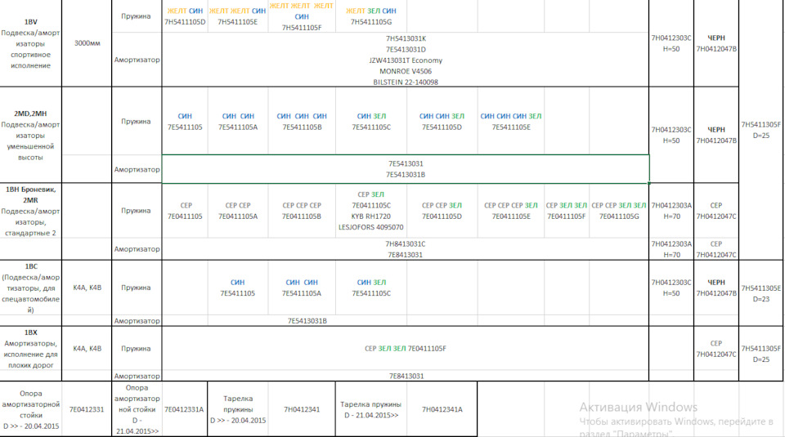Select 7H0412303C H=50 in the 2MD,2MH row

tap(671, 135)
